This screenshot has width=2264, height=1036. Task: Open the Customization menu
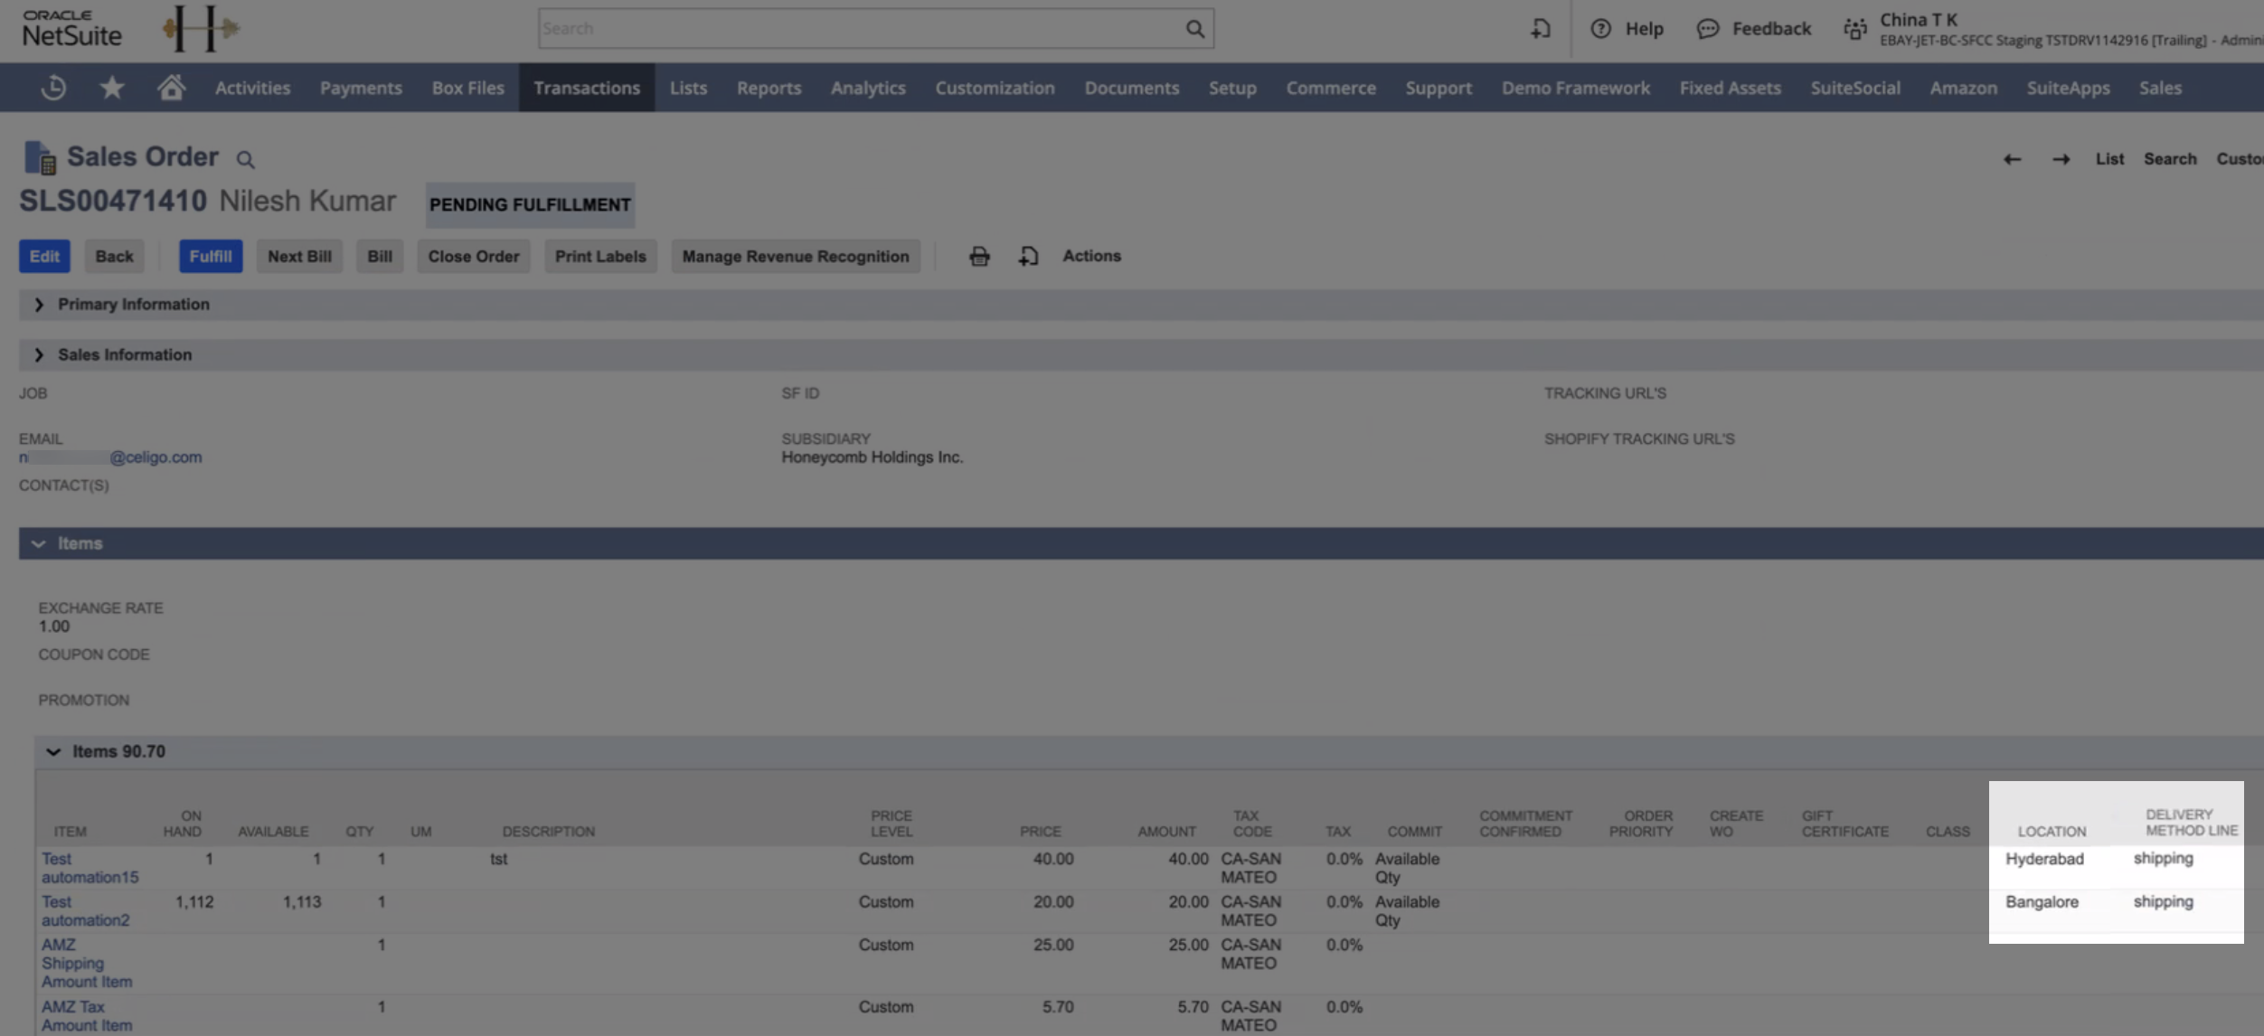(x=995, y=88)
